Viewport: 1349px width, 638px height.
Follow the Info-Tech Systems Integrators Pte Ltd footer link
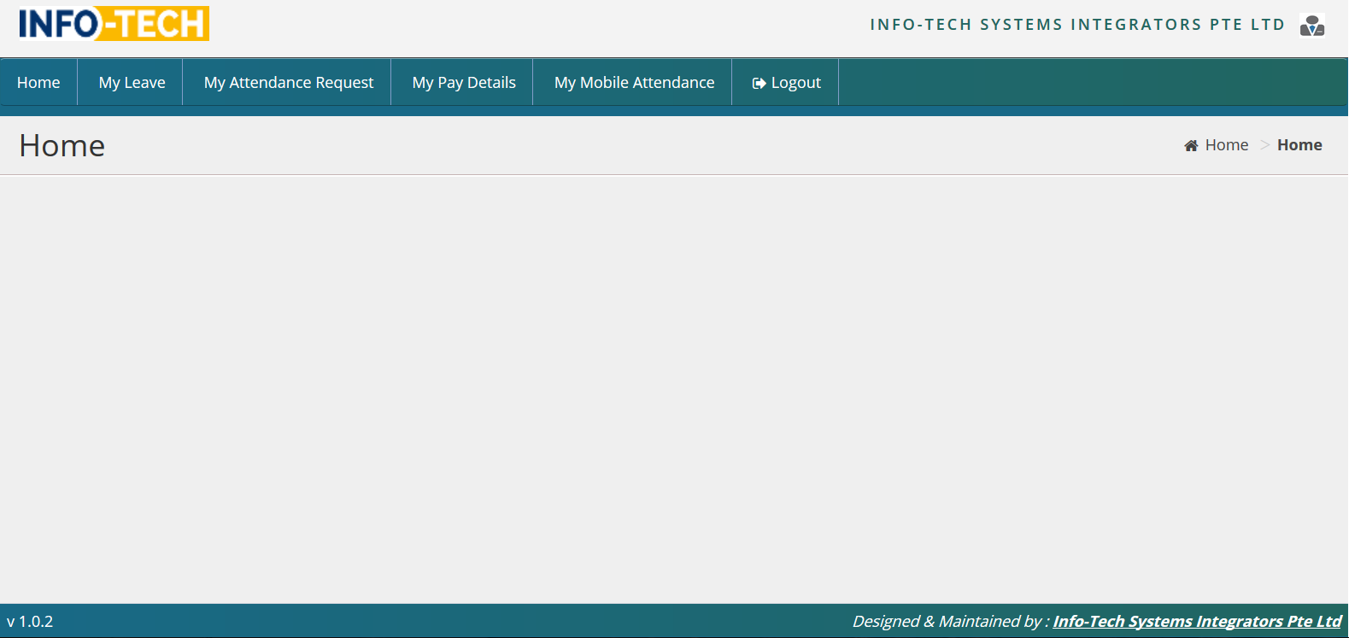pyautogui.click(x=1196, y=622)
